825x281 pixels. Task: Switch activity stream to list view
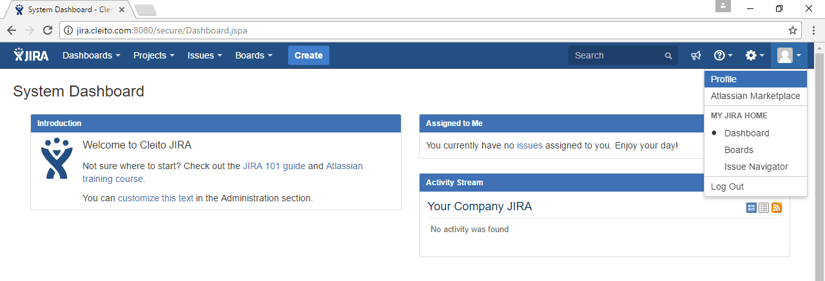(764, 208)
